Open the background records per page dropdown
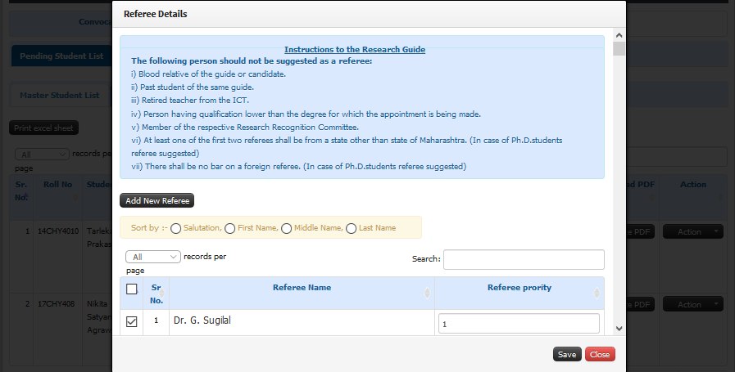Screen dimensions: 735x372 (42, 154)
